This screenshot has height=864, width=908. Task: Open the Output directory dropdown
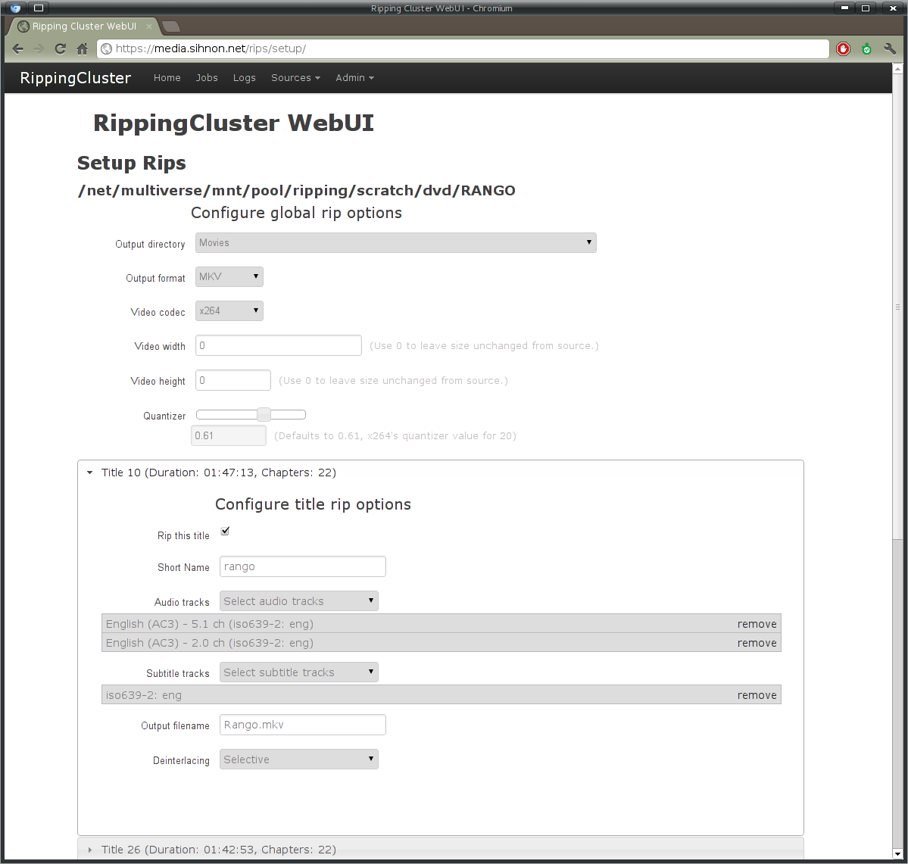(x=395, y=243)
